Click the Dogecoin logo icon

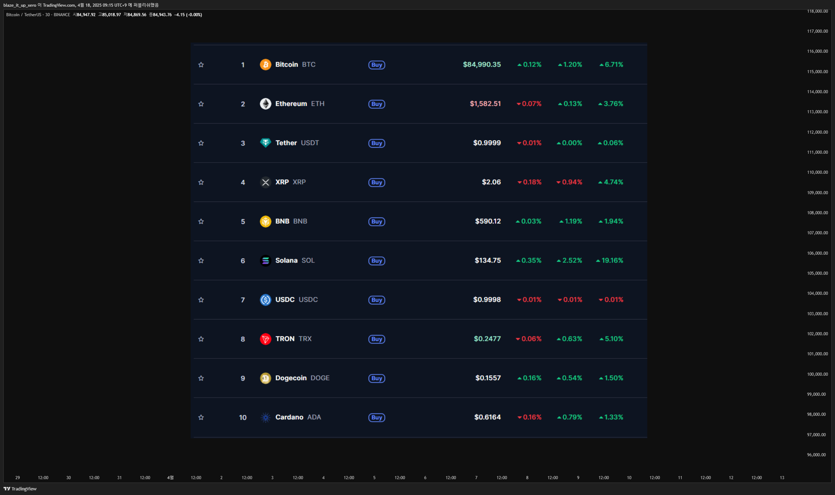(x=265, y=378)
